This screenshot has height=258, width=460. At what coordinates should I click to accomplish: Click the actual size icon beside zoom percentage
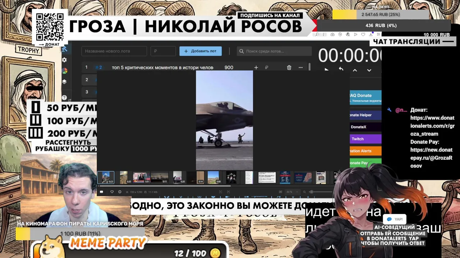[x=280, y=192]
